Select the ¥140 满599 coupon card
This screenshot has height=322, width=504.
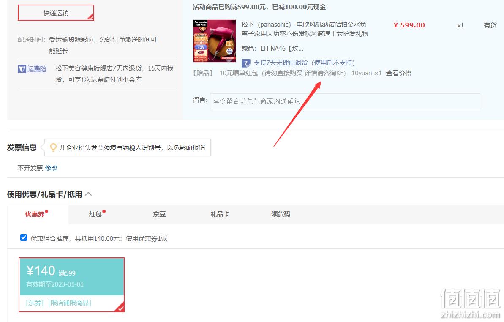pos(71,285)
